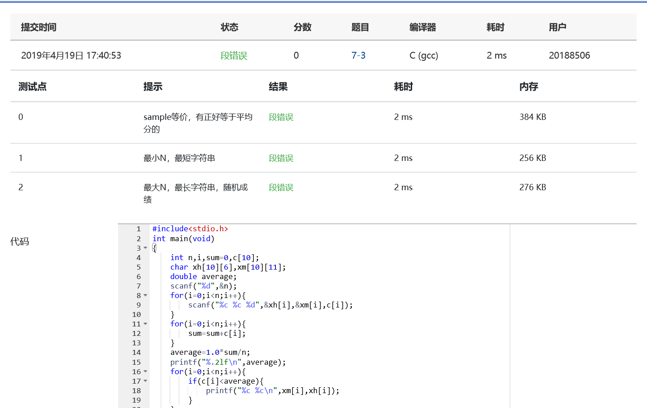Click the if(c[i]<average) code line

pos(226,381)
